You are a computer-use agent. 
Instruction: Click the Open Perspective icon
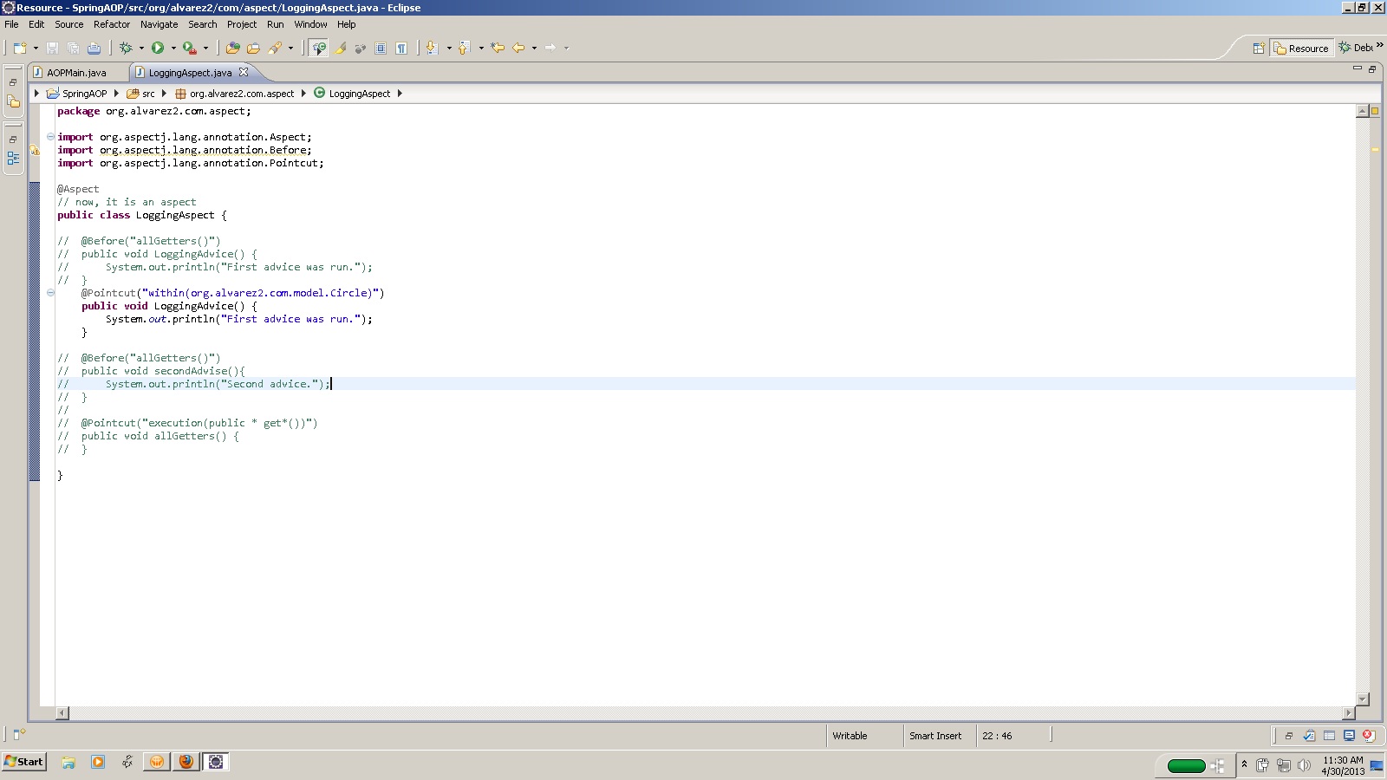[x=1259, y=49]
